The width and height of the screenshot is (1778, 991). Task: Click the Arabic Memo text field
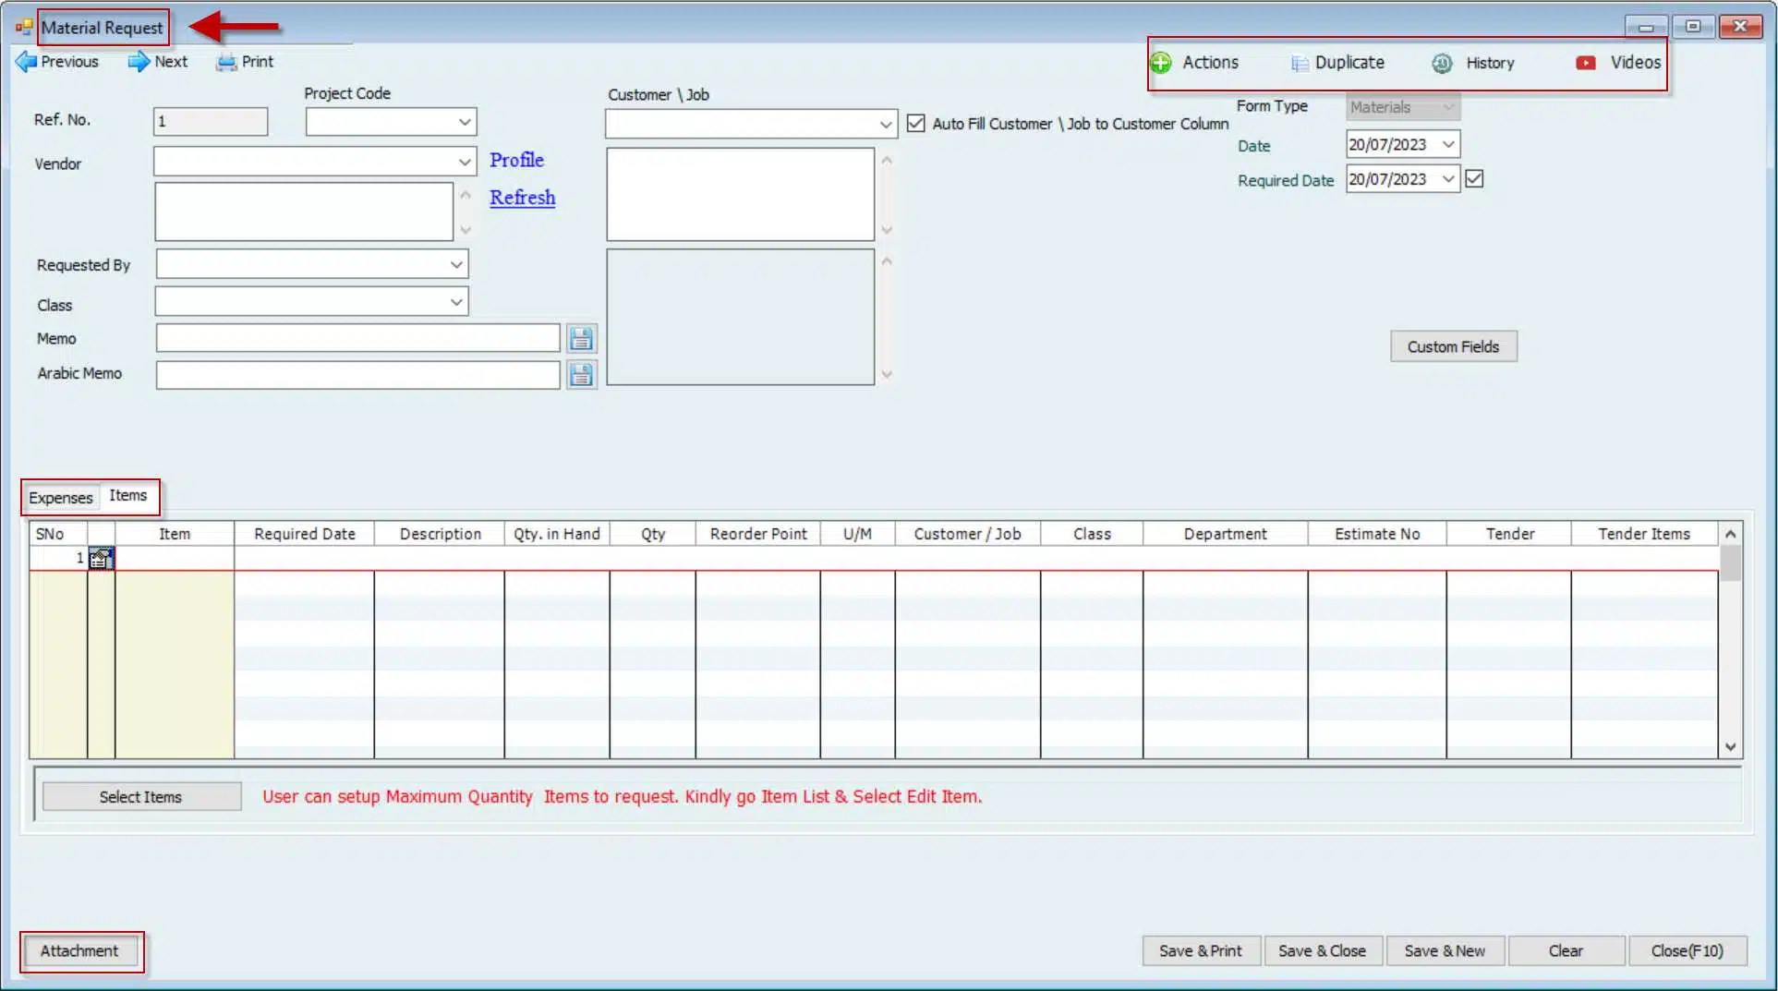(x=357, y=374)
